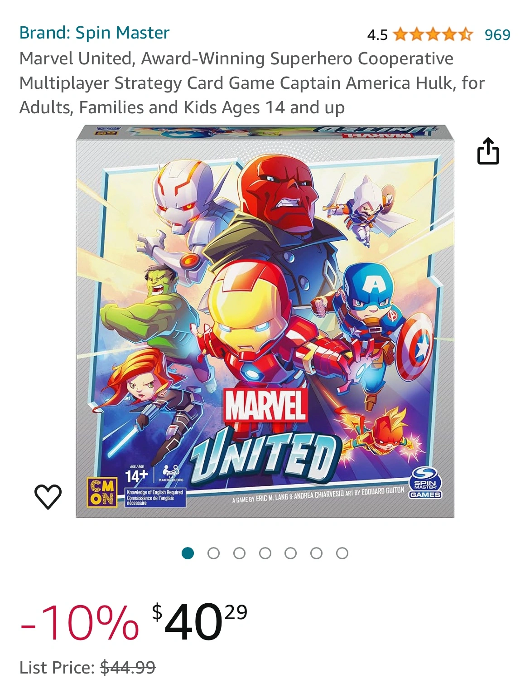
Task: Open the Brand: Spin Master link
Action: pyautogui.click(x=94, y=33)
